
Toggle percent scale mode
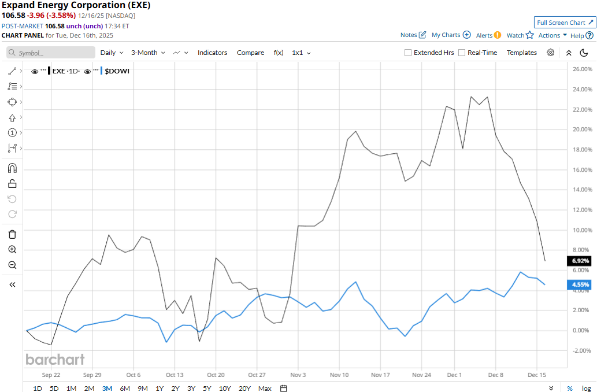[570, 388]
